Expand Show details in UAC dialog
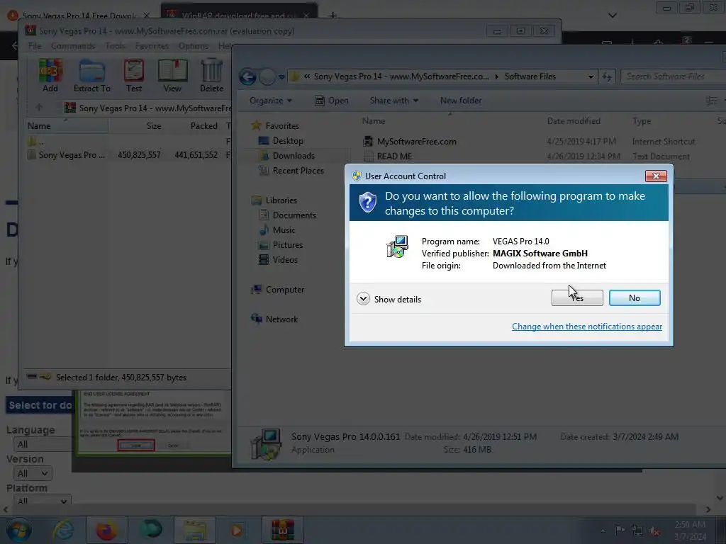The width and height of the screenshot is (726, 544). pyautogui.click(x=389, y=300)
